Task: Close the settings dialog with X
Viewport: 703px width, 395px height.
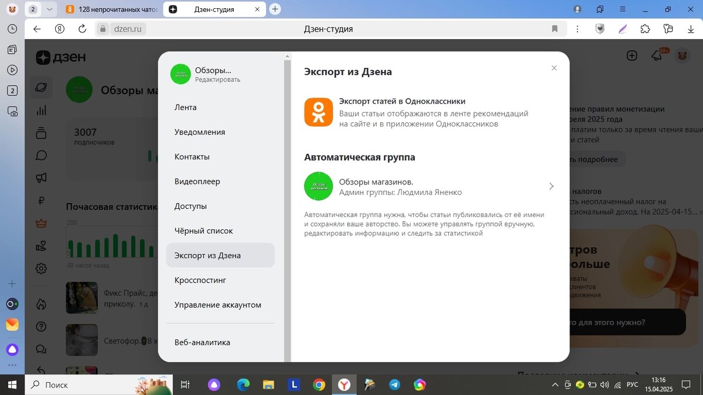Action: (x=554, y=68)
